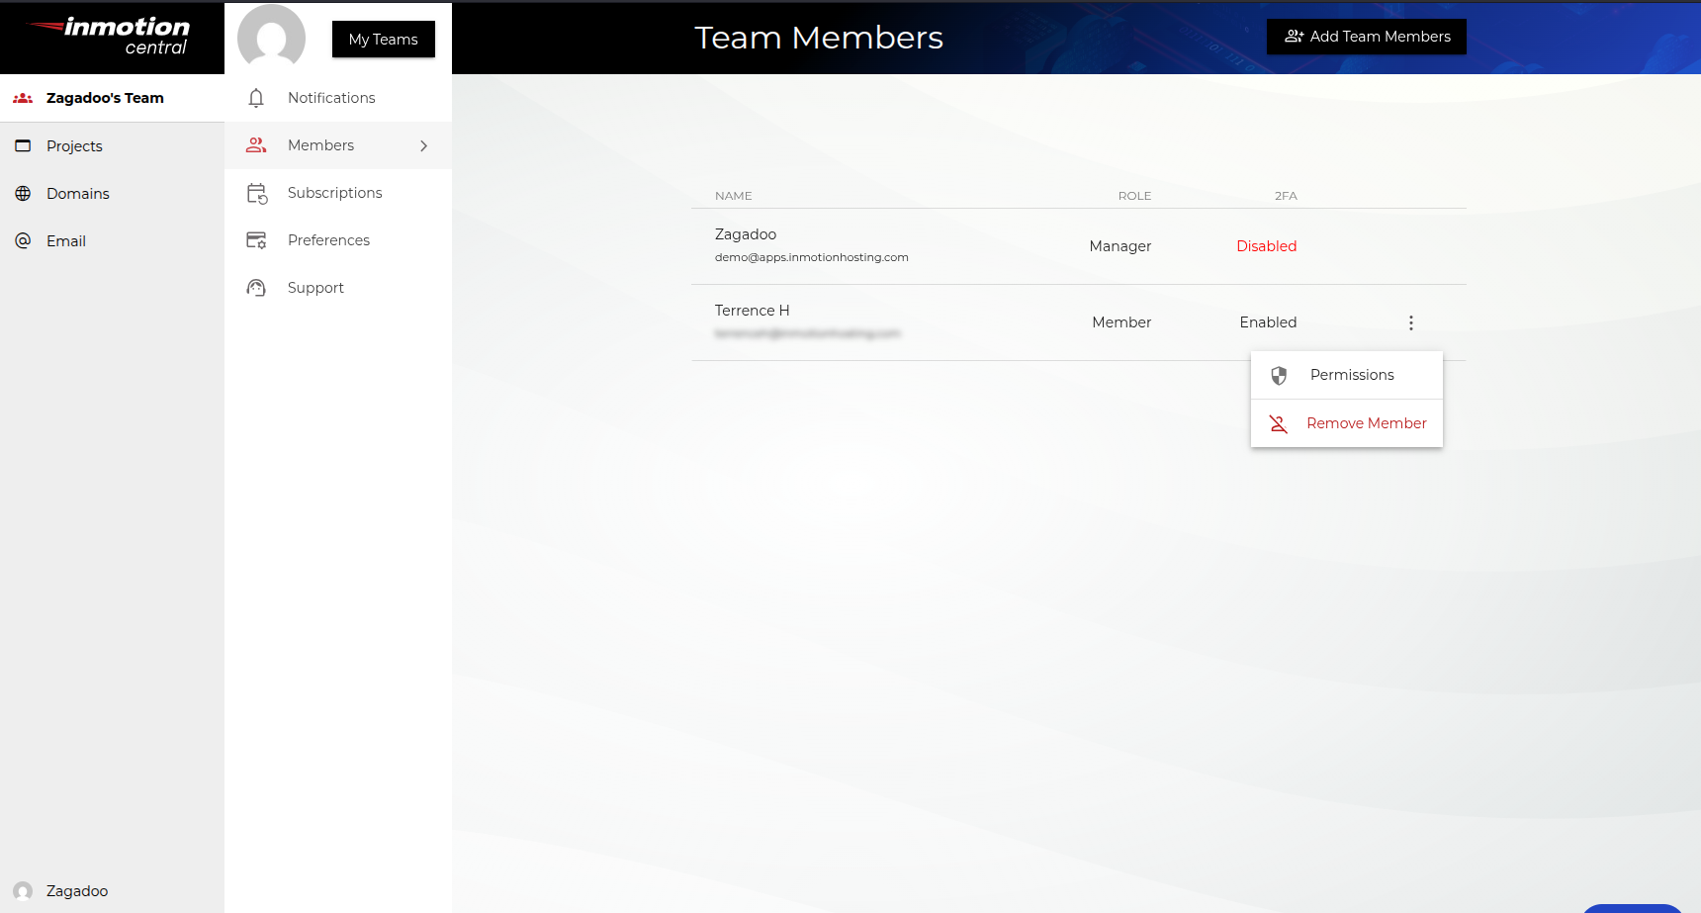
Task: Choose Remove Member from the context menu
Action: pos(1367,422)
